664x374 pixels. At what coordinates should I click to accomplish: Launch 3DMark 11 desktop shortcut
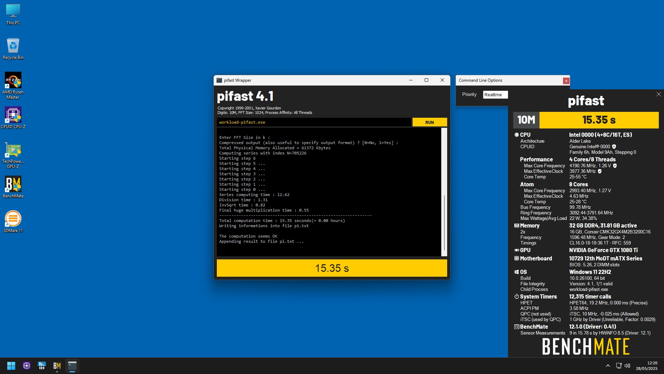[13, 222]
